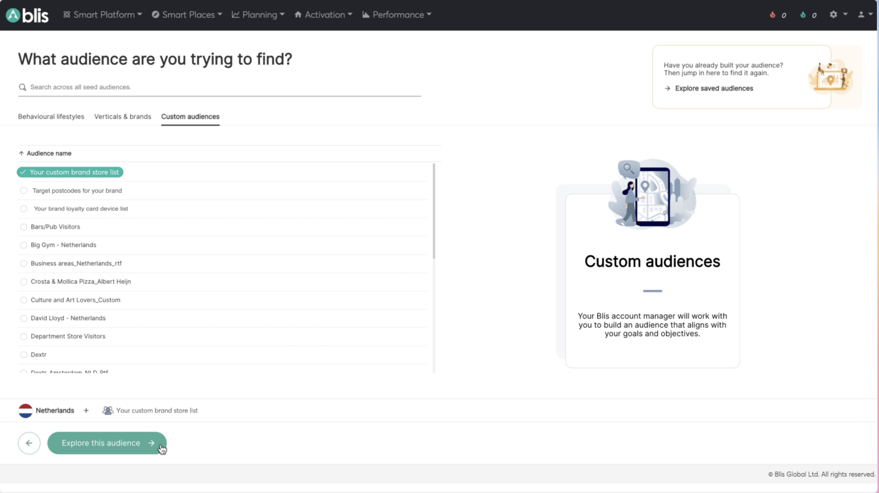Click the Smart Platform grid icon
879x493 pixels.
point(67,14)
